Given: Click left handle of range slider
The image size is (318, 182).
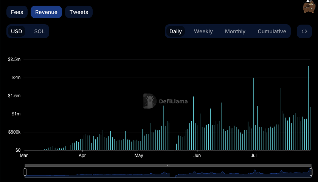Looking at the screenshot, I should pyautogui.click(x=25, y=172).
